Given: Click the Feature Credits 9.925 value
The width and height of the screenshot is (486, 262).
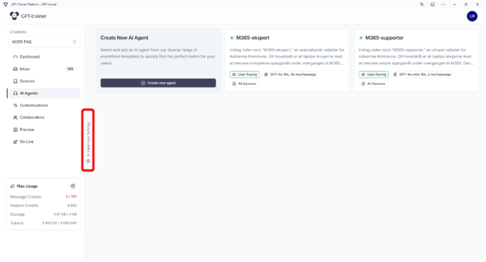Looking at the screenshot, I should tap(72, 206).
